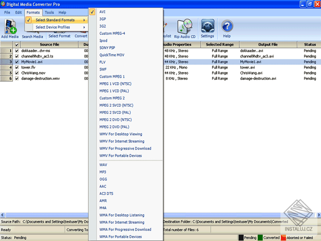321x241 pixels.
Task: Click the Add Media toolbar icon
Action: tap(10, 29)
